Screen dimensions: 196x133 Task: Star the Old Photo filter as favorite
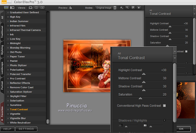8,52
